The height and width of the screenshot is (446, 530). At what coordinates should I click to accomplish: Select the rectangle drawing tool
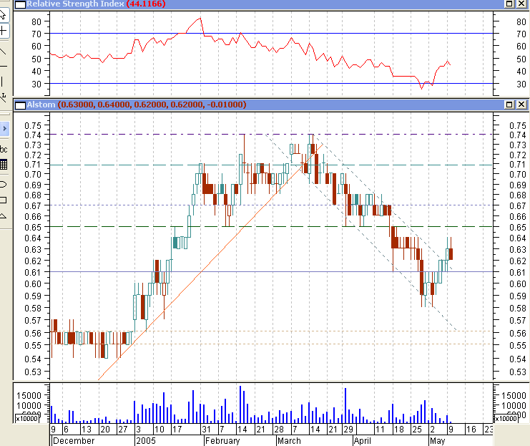pyautogui.click(x=3, y=200)
